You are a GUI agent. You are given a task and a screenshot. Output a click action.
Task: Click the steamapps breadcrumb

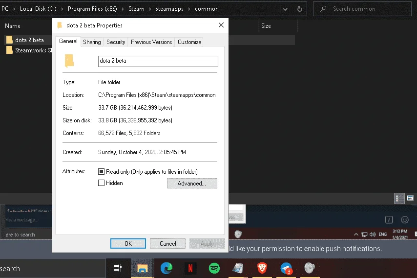point(169,9)
